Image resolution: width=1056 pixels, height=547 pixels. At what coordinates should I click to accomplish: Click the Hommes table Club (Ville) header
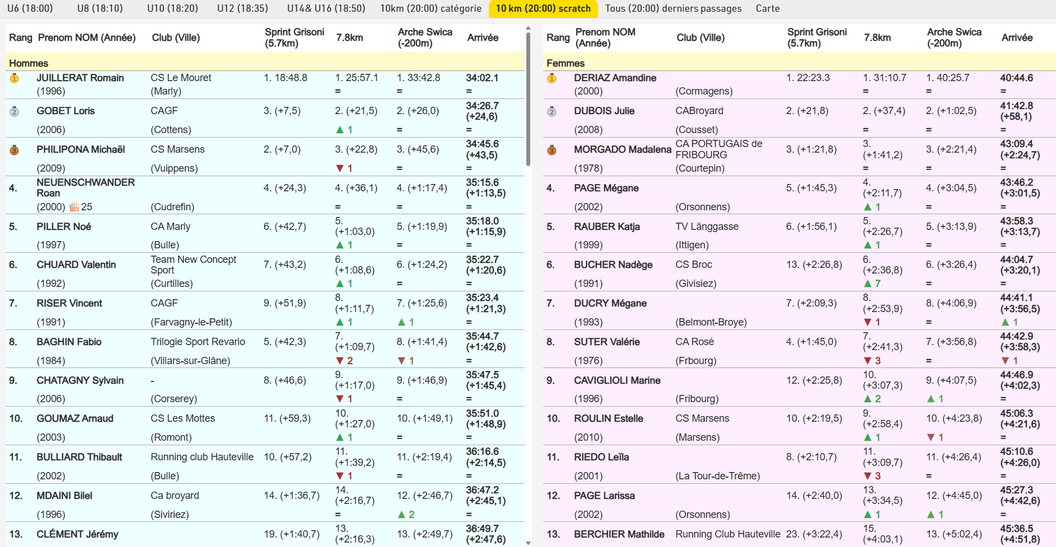click(176, 37)
